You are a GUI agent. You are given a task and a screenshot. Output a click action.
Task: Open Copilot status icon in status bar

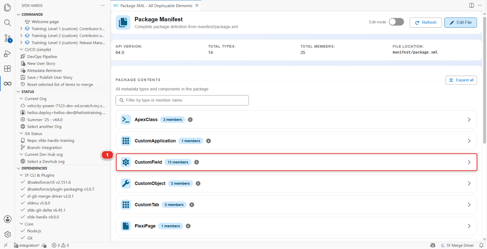[x=433, y=245]
